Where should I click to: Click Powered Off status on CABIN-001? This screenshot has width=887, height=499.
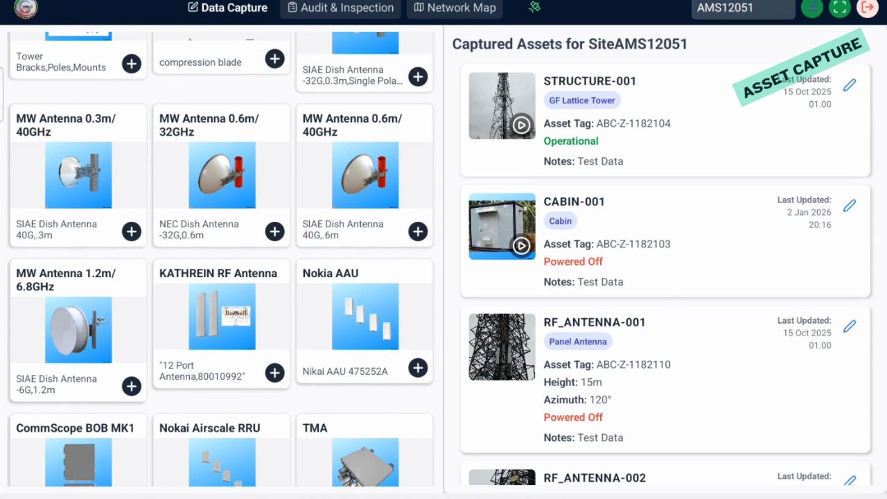pos(573,262)
